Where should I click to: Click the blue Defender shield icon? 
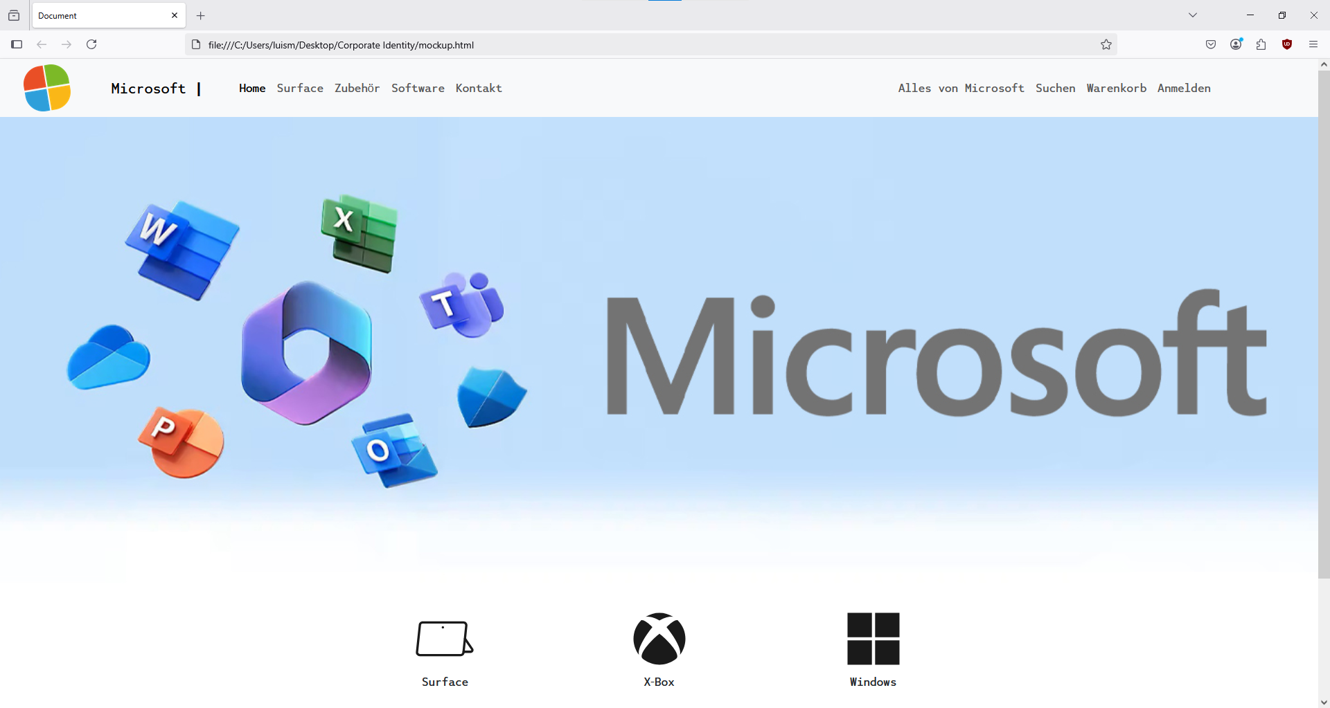coord(492,397)
